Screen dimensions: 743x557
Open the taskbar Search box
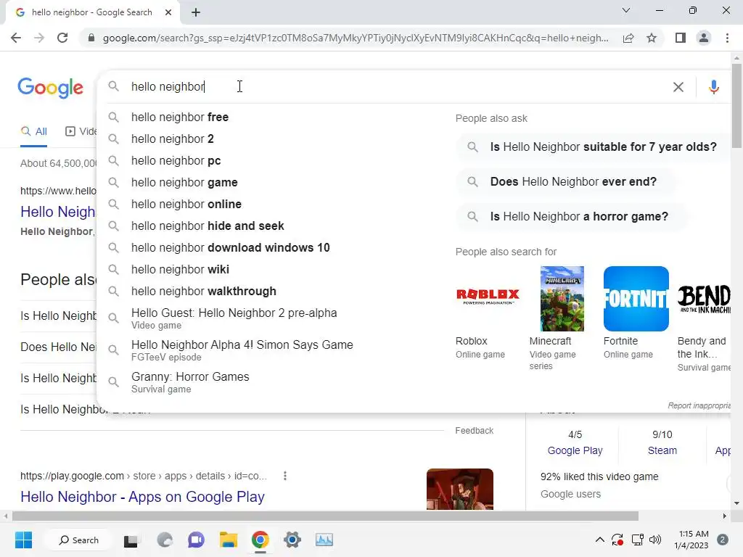78,540
